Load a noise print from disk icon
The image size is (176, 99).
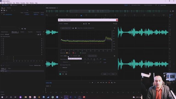(x=76, y=28)
